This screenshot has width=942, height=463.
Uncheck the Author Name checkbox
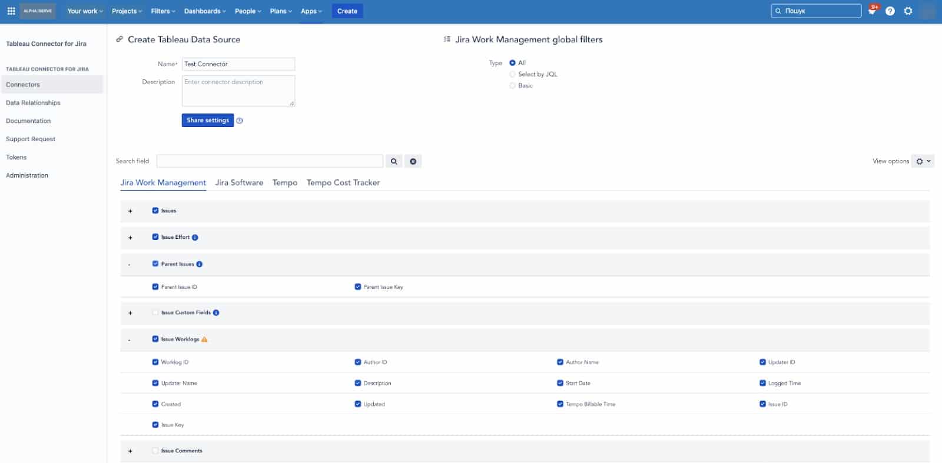tap(560, 362)
